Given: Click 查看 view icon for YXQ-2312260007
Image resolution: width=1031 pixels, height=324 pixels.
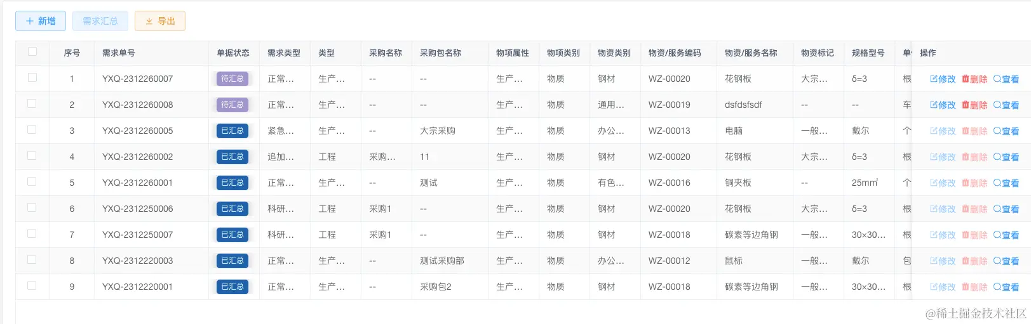Looking at the screenshot, I should (x=1006, y=79).
